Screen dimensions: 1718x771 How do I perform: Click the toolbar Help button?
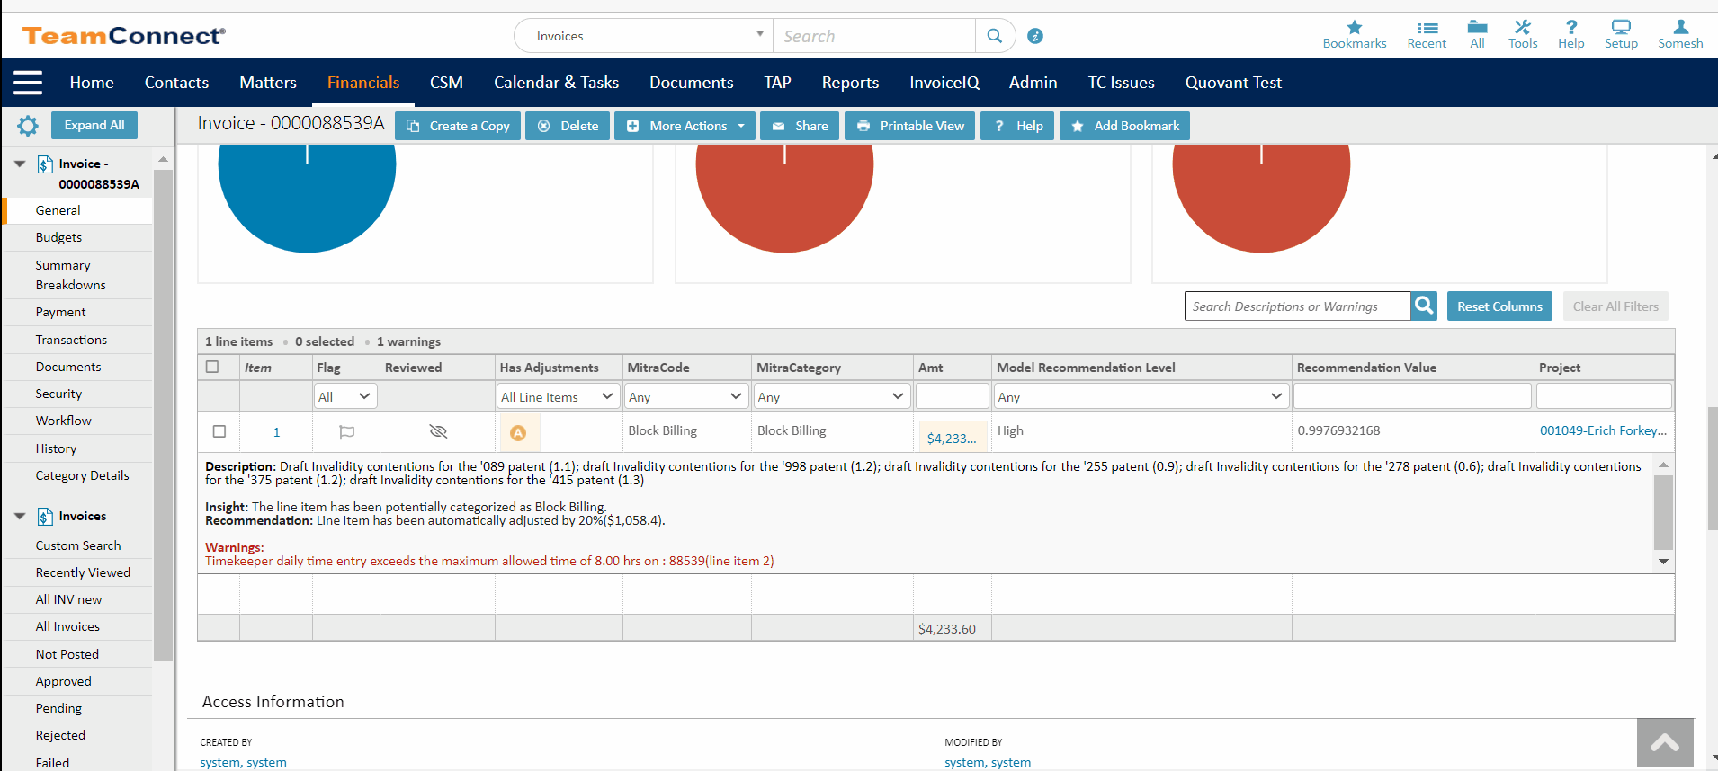[x=1017, y=126]
